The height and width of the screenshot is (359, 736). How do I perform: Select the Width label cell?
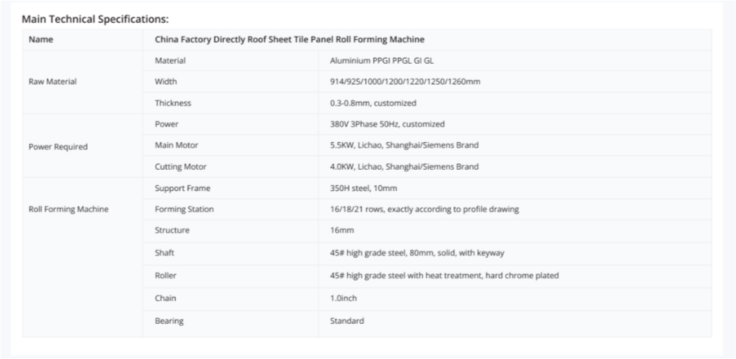tap(165, 82)
